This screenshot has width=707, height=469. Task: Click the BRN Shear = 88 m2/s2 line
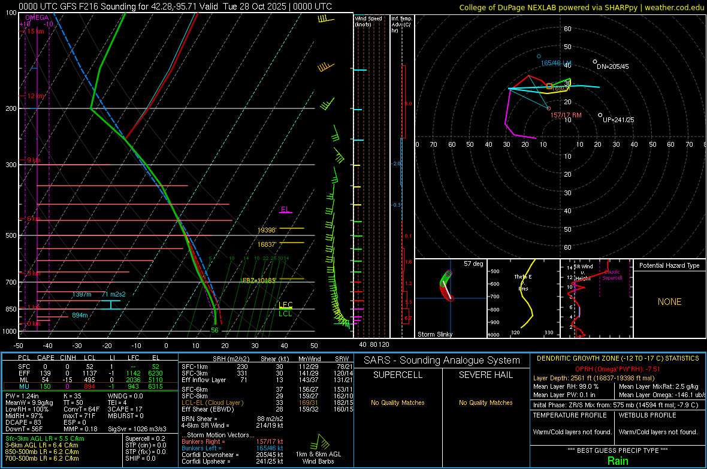pyautogui.click(x=232, y=419)
